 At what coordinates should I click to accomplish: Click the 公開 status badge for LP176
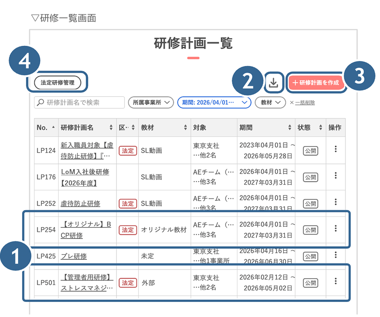pyautogui.click(x=310, y=177)
